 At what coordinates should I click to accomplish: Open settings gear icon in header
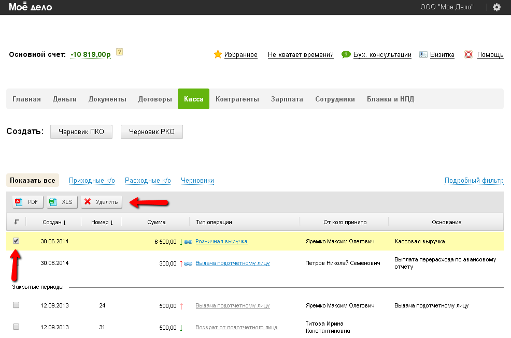pyautogui.click(x=496, y=7)
